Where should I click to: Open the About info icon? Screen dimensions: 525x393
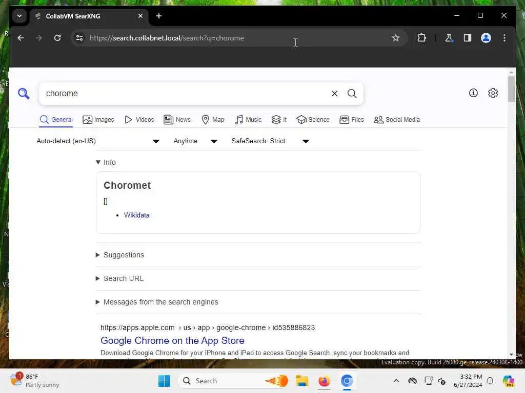[473, 93]
